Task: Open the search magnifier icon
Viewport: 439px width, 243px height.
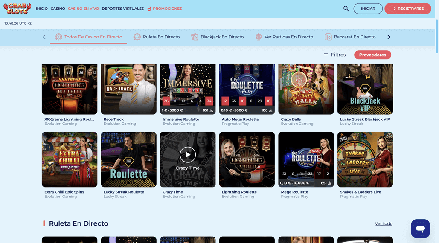Action: (346, 9)
